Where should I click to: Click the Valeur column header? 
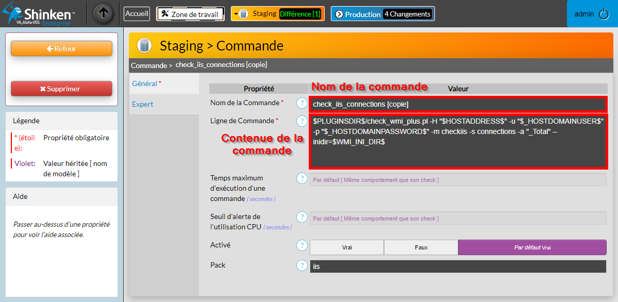coord(458,89)
